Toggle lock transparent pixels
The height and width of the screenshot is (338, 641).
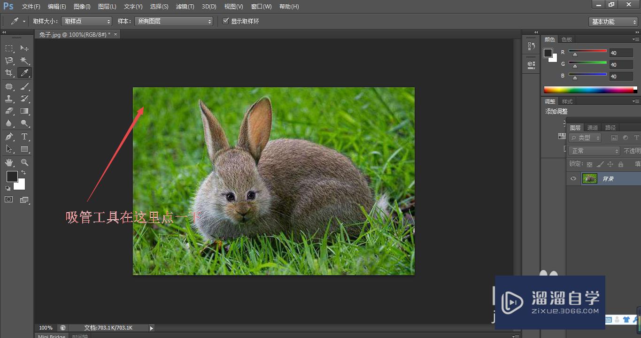(590, 164)
